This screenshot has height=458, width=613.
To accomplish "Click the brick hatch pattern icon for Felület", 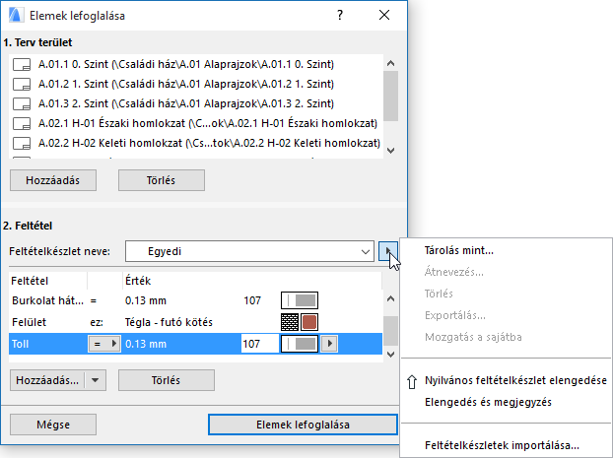I will 290,322.
